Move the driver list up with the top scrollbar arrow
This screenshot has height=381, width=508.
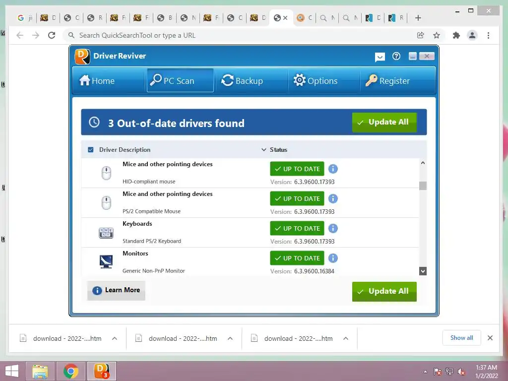423,163
